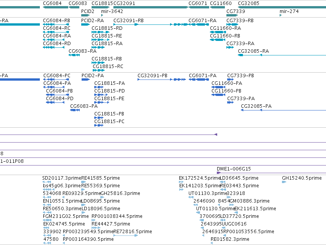
Task: Open protein CG6084-PB
Action: [x=59, y=91]
